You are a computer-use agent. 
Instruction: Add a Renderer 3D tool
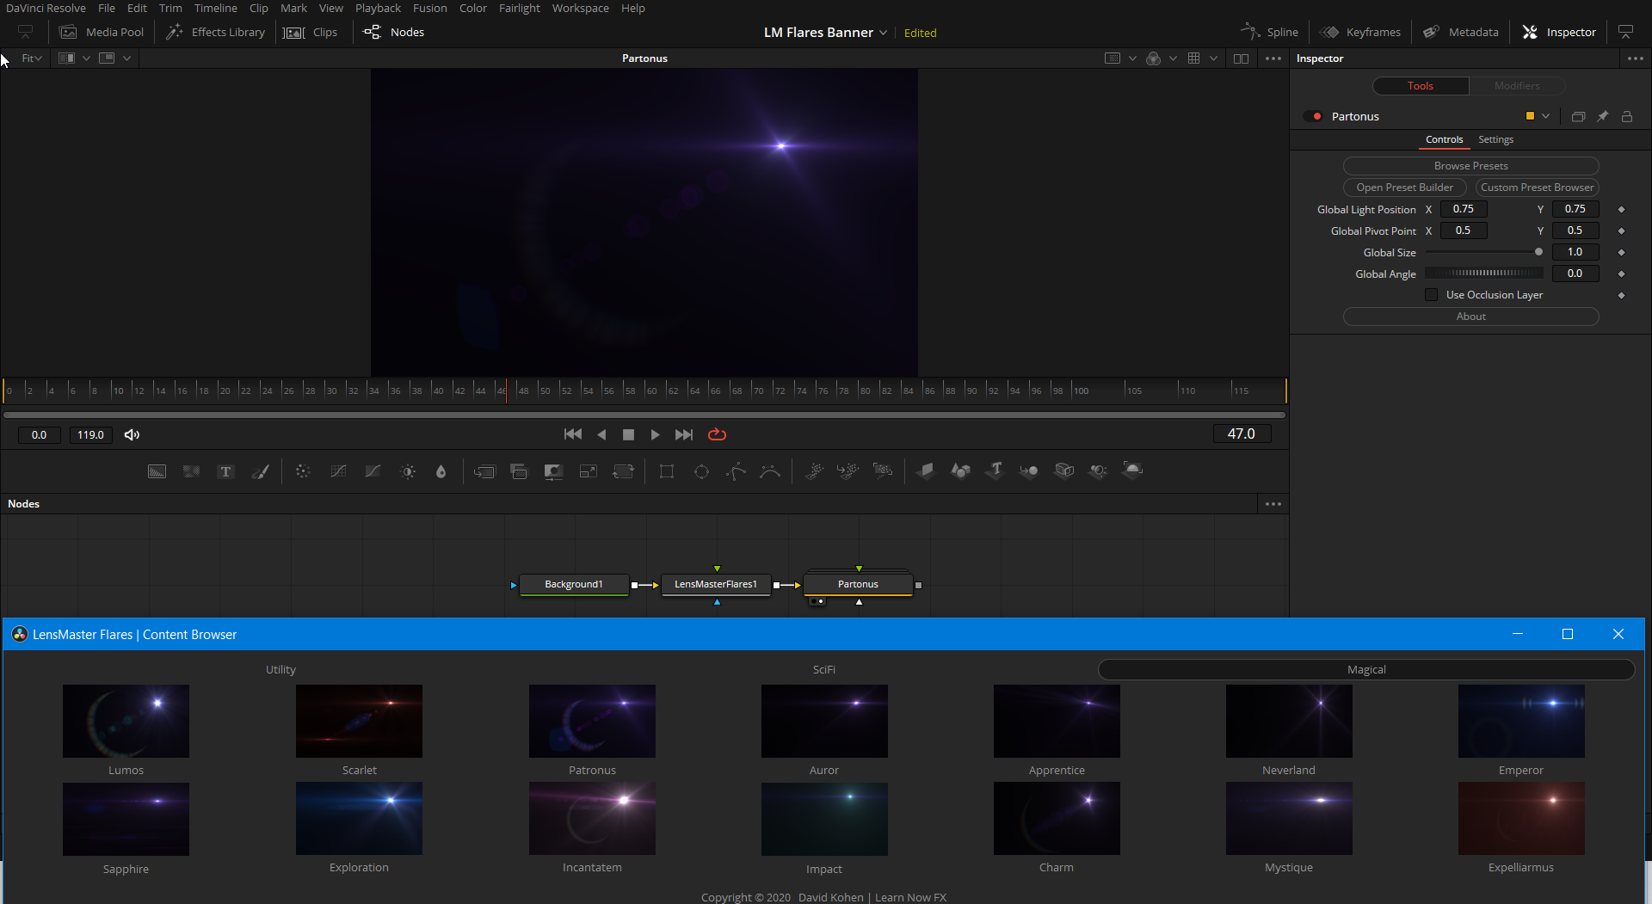click(x=1132, y=470)
